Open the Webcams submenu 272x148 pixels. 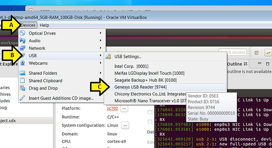[x=62, y=63]
